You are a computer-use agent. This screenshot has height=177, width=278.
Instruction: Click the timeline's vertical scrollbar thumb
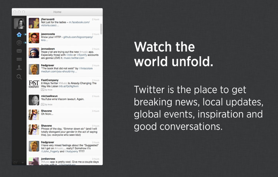tap(101, 29)
